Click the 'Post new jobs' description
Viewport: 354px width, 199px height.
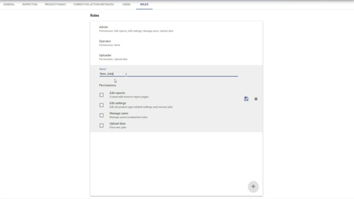(118, 127)
